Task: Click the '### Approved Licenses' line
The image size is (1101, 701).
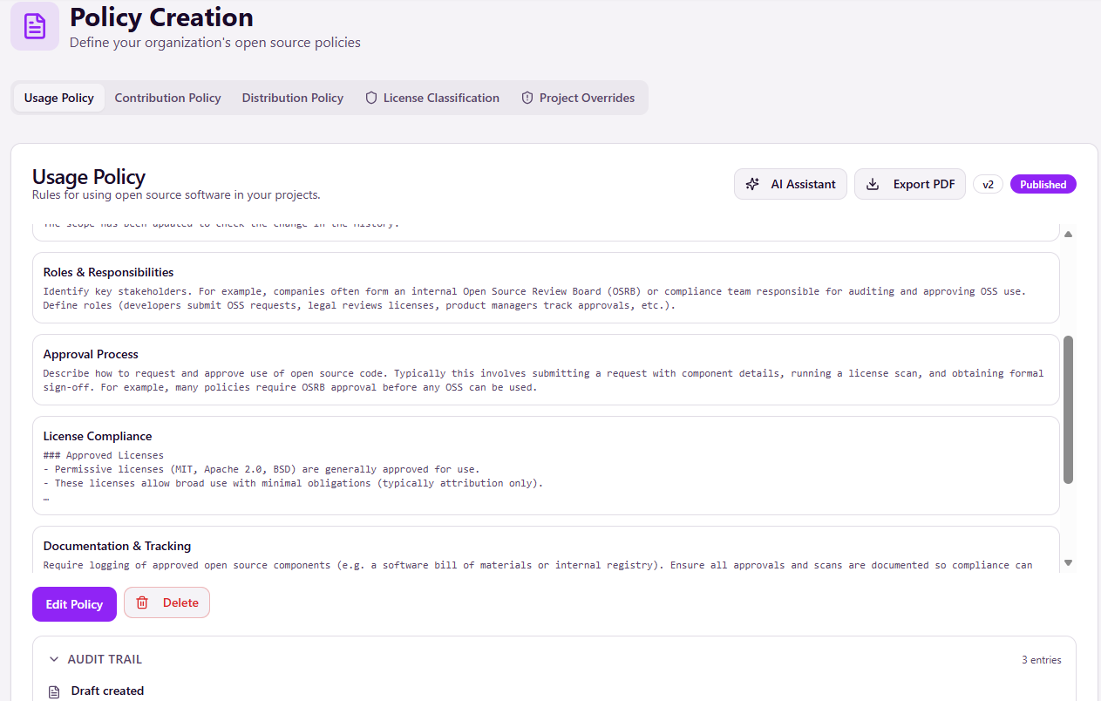Action: (x=104, y=455)
